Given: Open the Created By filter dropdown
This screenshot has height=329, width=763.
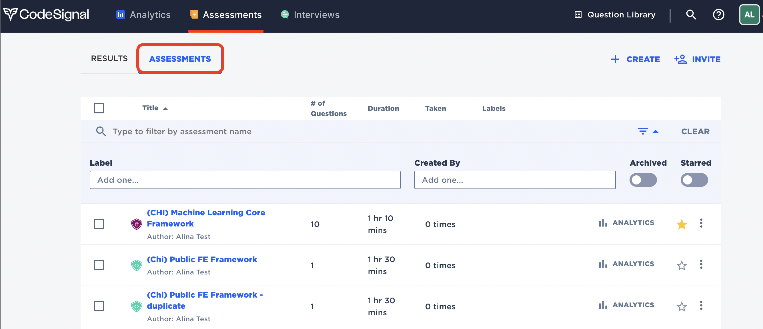Looking at the screenshot, I should [x=514, y=180].
